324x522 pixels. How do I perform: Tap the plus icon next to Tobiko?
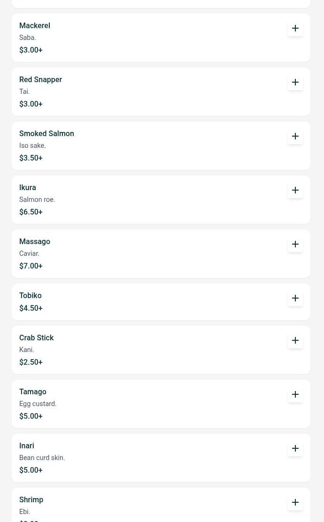tap(295, 298)
